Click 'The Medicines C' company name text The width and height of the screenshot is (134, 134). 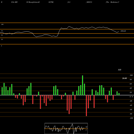pyautogui.click(x=113, y=2)
